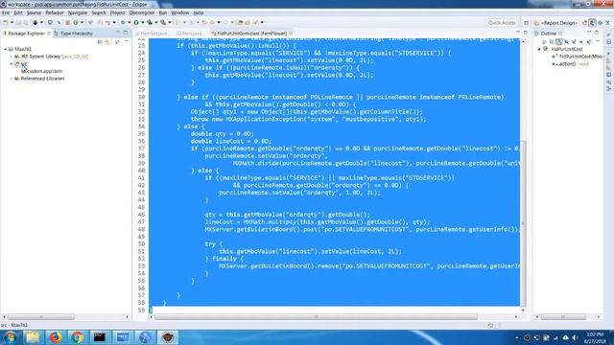Open the Package Explorer view menu arrow
Screen dimensions: 614x345
tap(127, 41)
